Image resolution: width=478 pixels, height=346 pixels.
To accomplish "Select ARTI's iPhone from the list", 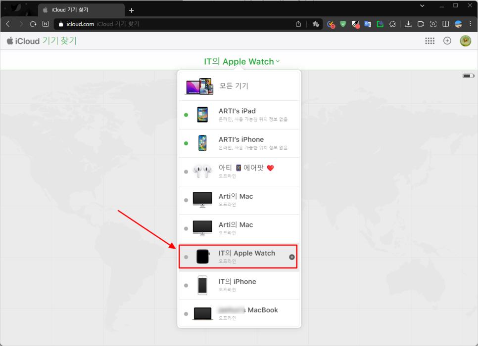I will click(239, 143).
